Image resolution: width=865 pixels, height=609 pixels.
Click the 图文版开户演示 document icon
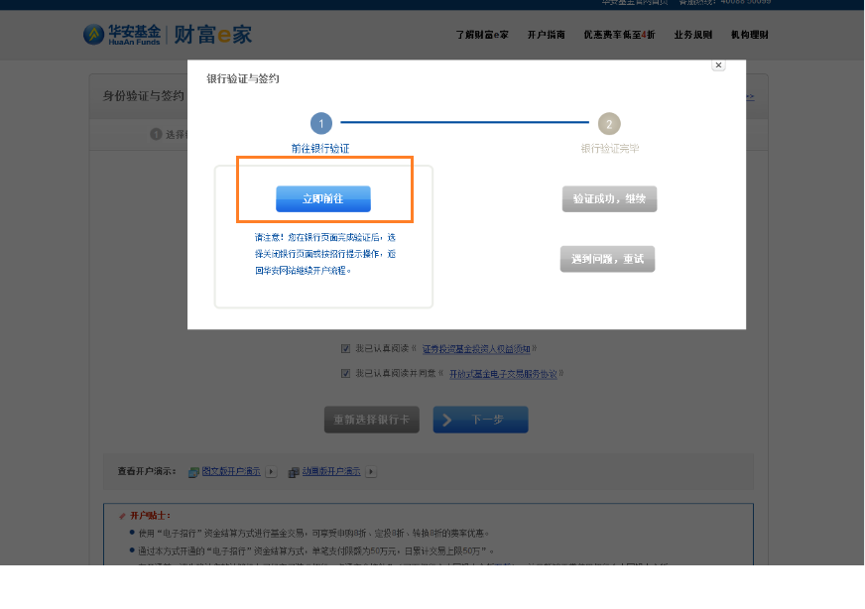pos(194,472)
